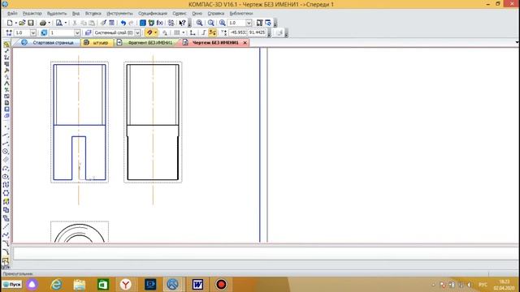Select the Circle tool in the left toolbar

[x=6, y=152]
